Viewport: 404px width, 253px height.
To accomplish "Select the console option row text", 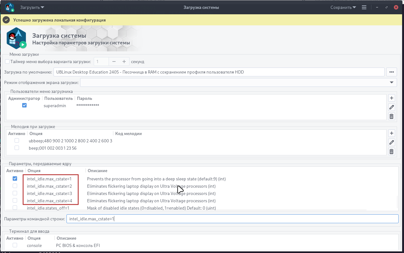I will click(x=34, y=245).
